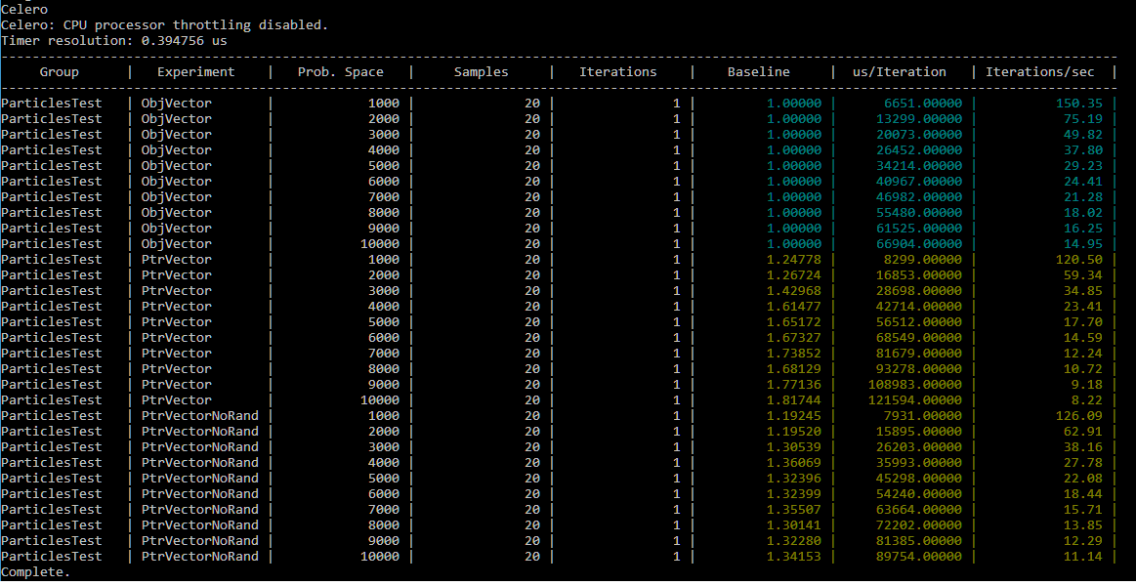This screenshot has width=1136, height=586.
Task: Click the 'Group' column header
Action: pyautogui.click(x=60, y=71)
